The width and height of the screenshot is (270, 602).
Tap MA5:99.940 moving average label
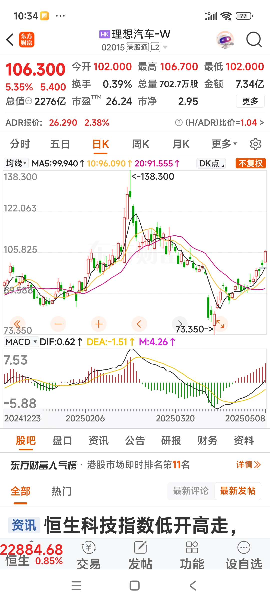pos(58,163)
